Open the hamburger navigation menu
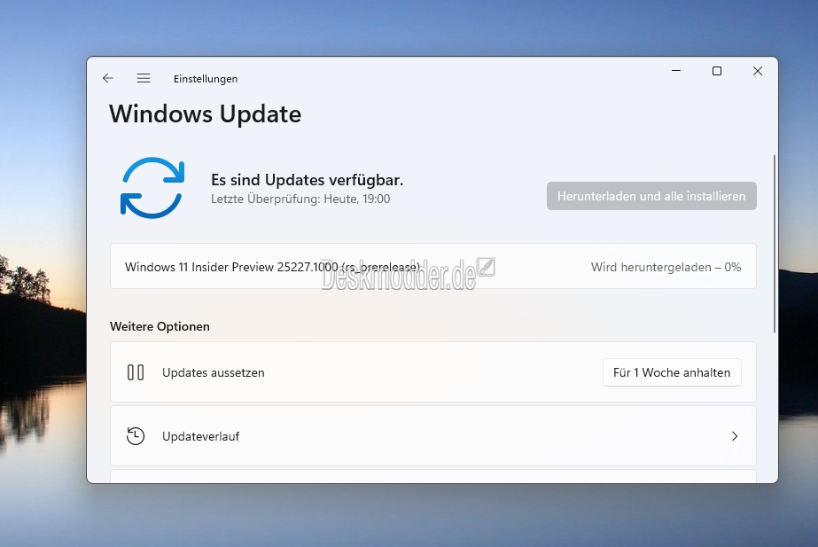This screenshot has width=818, height=547. [x=144, y=78]
